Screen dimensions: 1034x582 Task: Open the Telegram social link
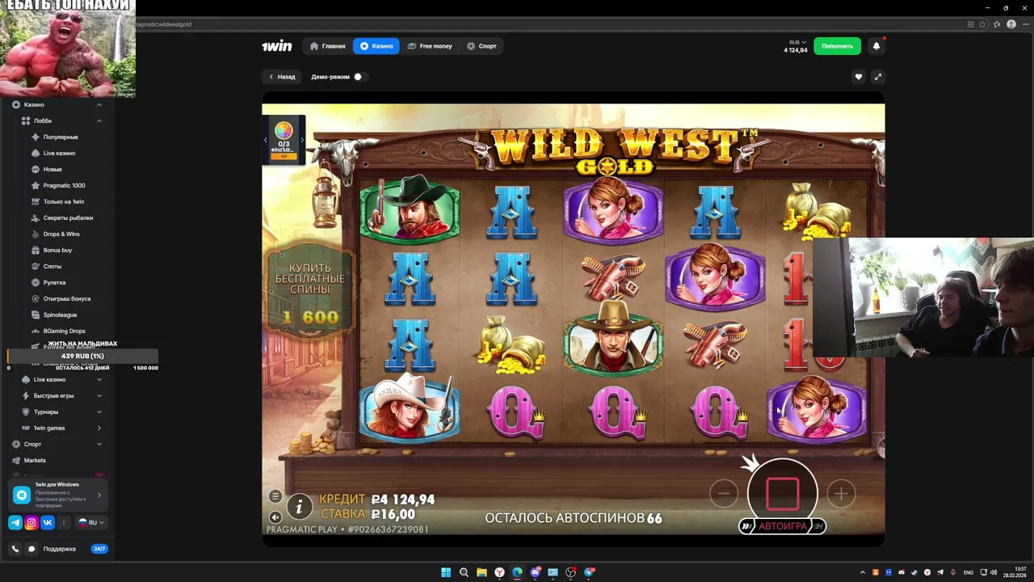(x=15, y=523)
